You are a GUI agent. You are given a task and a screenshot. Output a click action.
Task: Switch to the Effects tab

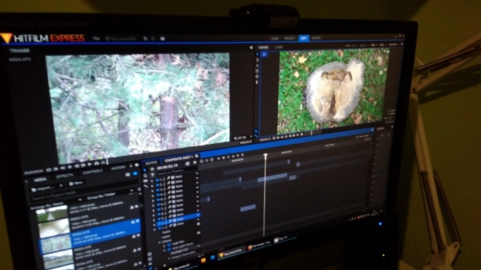[x=65, y=176]
